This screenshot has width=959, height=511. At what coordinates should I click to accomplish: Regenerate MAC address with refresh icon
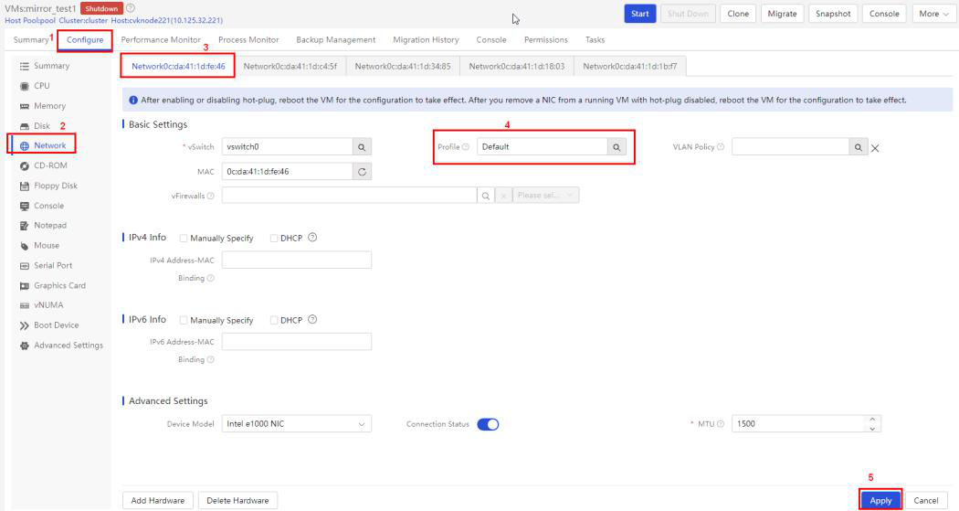(x=362, y=171)
